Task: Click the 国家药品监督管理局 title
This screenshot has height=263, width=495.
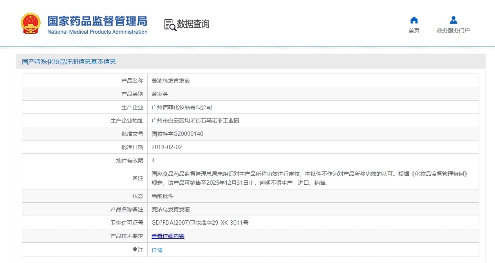Action: pos(97,21)
